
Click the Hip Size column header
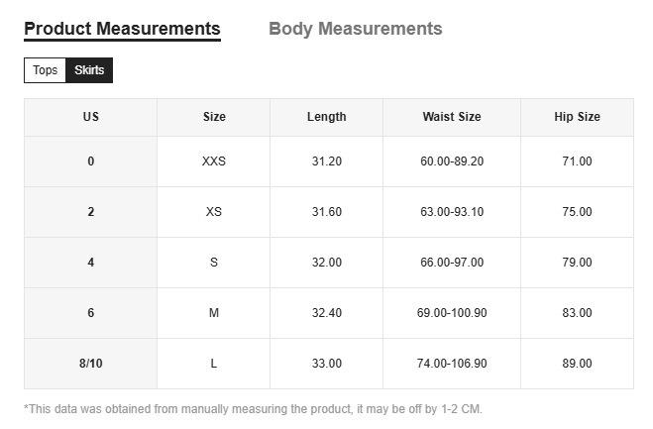coord(577,117)
